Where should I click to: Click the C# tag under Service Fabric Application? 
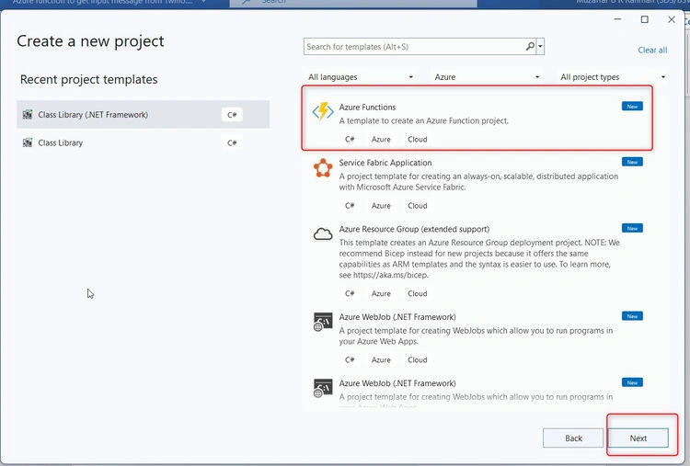[350, 206]
